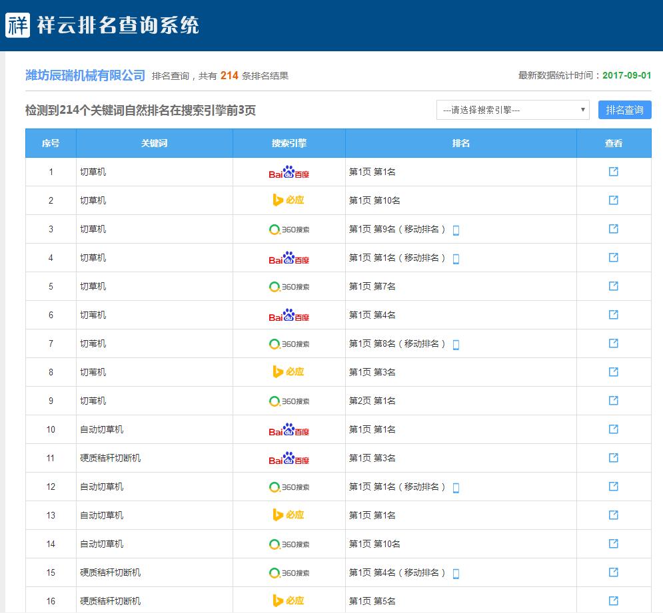Viewport: 663px width, 613px height.
Task: Click Baidu logo in row 11
Action: (x=289, y=459)
